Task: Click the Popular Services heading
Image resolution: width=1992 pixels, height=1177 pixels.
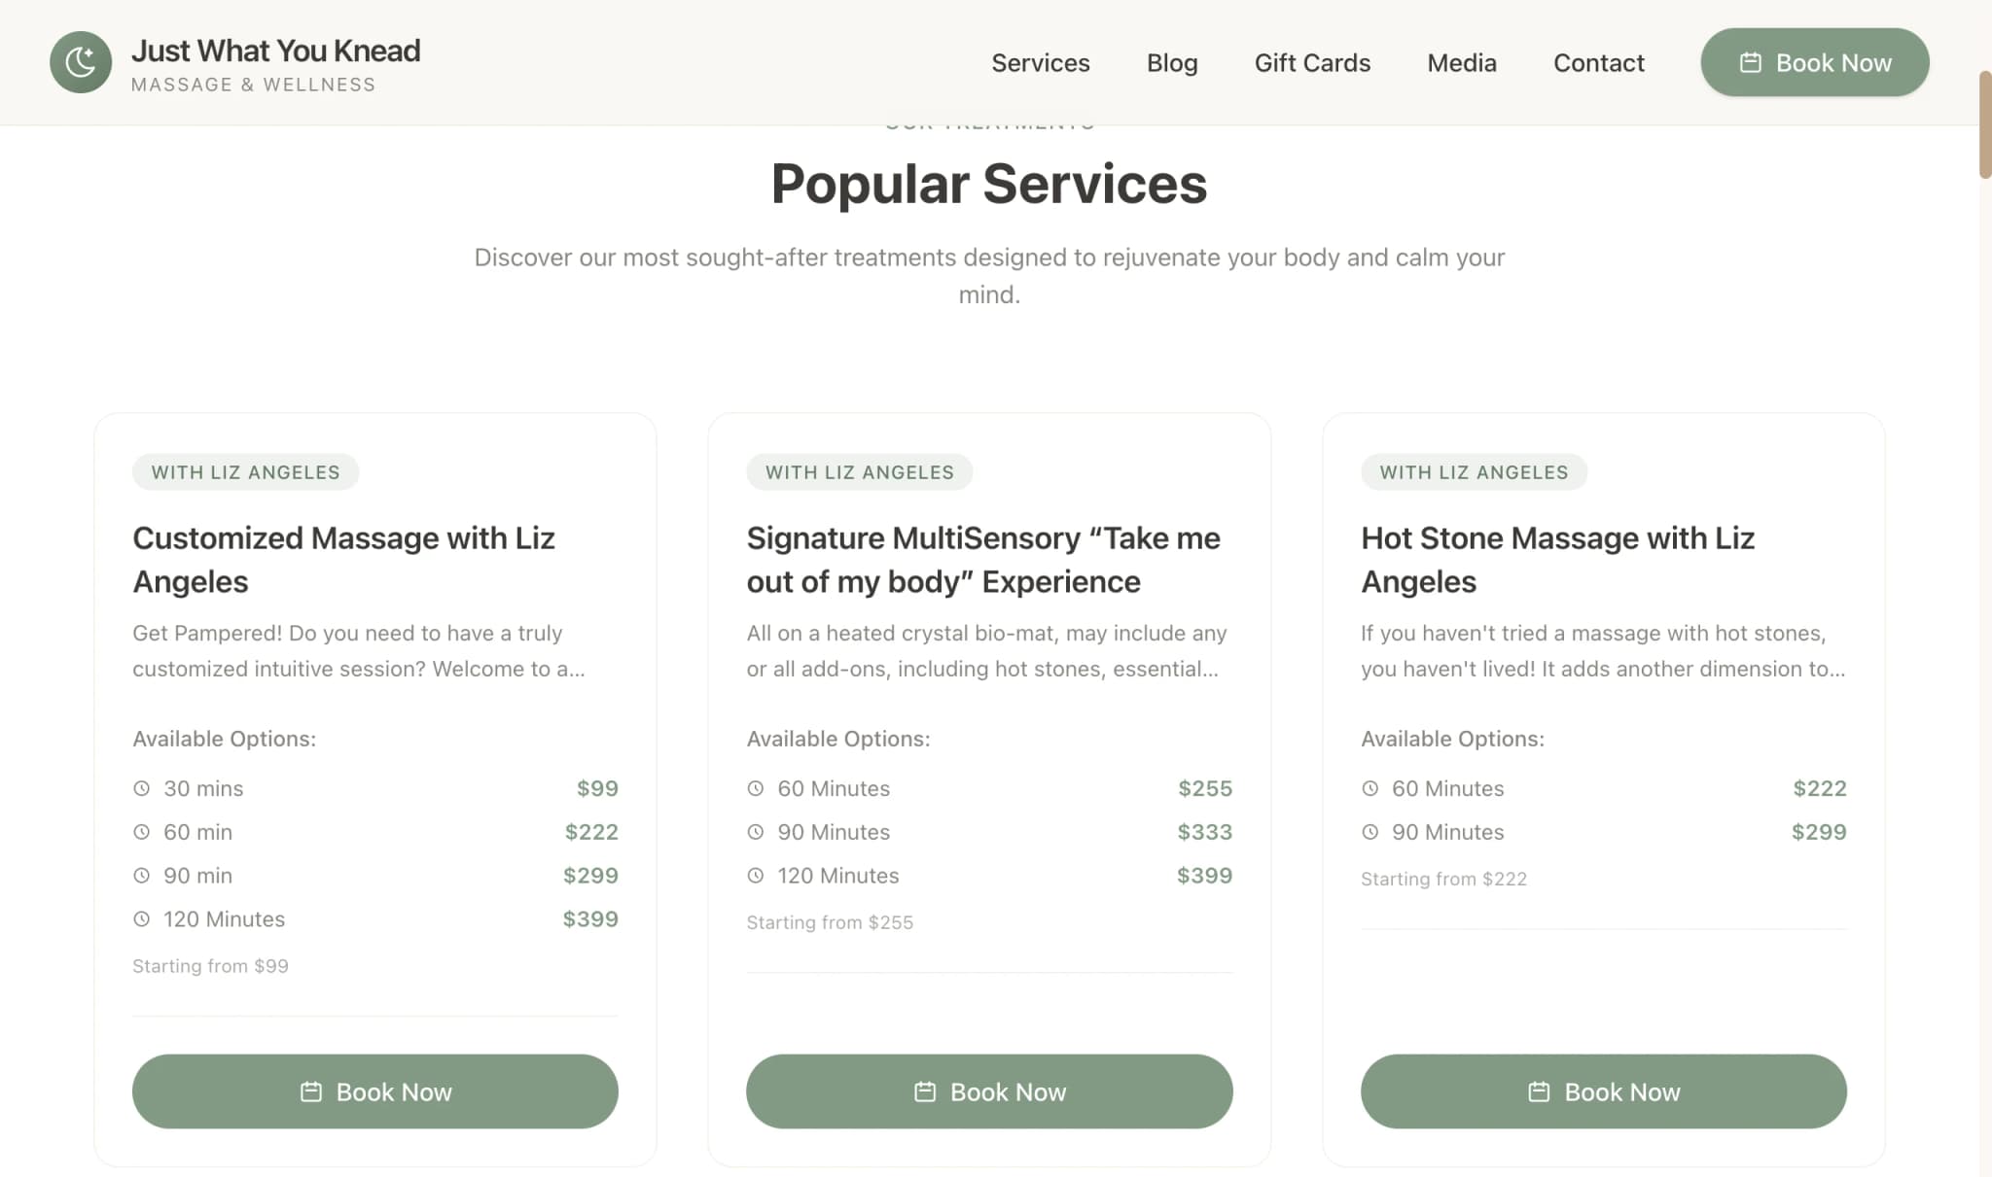Action: 989,184
